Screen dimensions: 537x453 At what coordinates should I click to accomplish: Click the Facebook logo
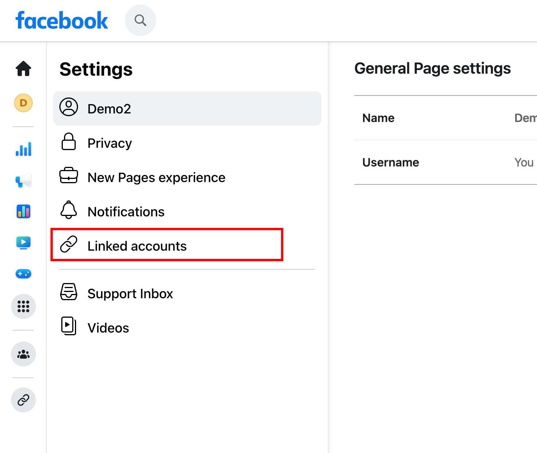click(x=62, y=21)
